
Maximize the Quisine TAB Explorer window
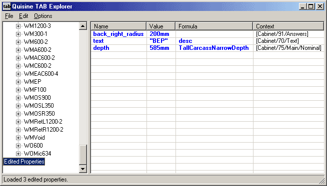pos(310,6)
